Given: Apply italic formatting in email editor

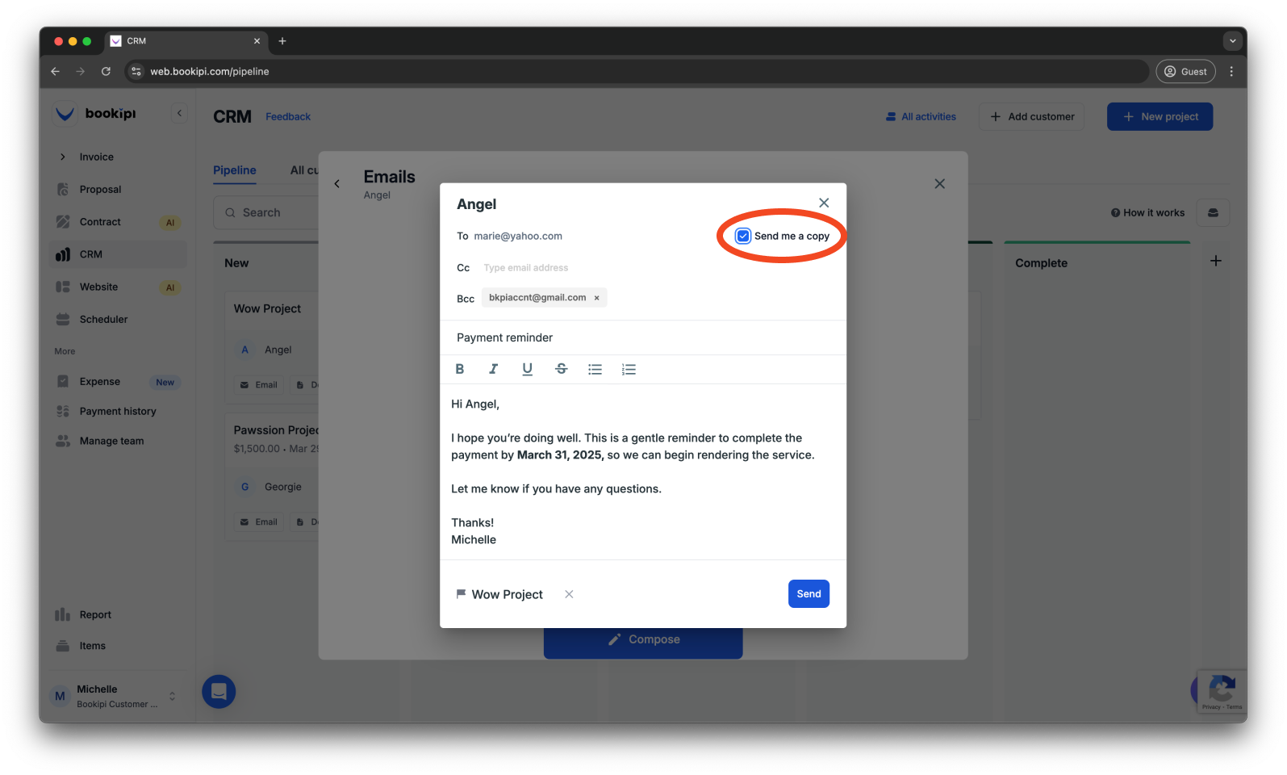Looking at the screenshot, I should [x=493, y=369].
